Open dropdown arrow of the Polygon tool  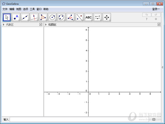46,20
